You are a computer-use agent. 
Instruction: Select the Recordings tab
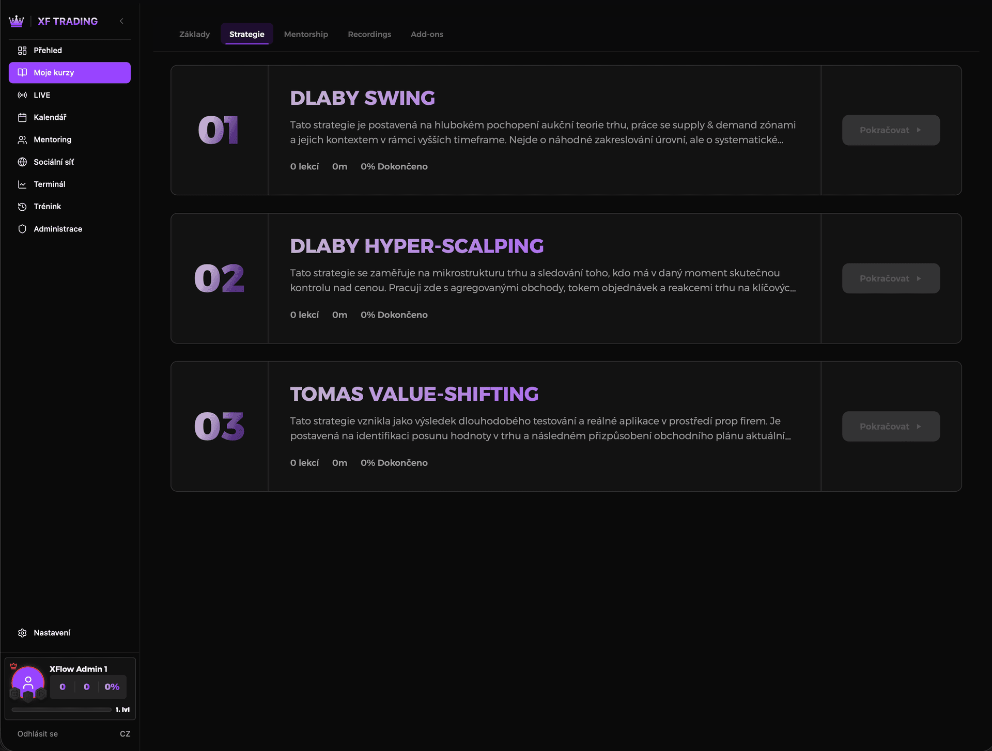[369, 34]
